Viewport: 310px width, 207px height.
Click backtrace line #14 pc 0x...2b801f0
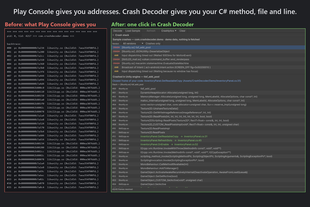click(53, 104)
